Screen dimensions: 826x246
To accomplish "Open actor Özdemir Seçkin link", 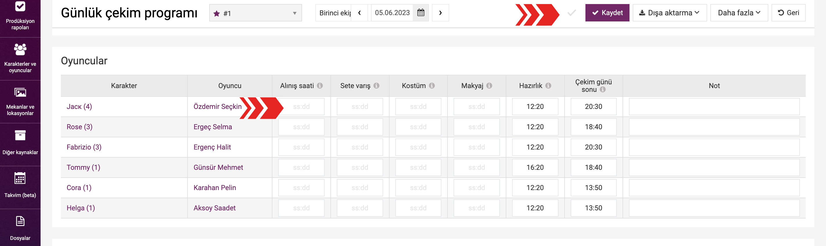I will point(217,106).
